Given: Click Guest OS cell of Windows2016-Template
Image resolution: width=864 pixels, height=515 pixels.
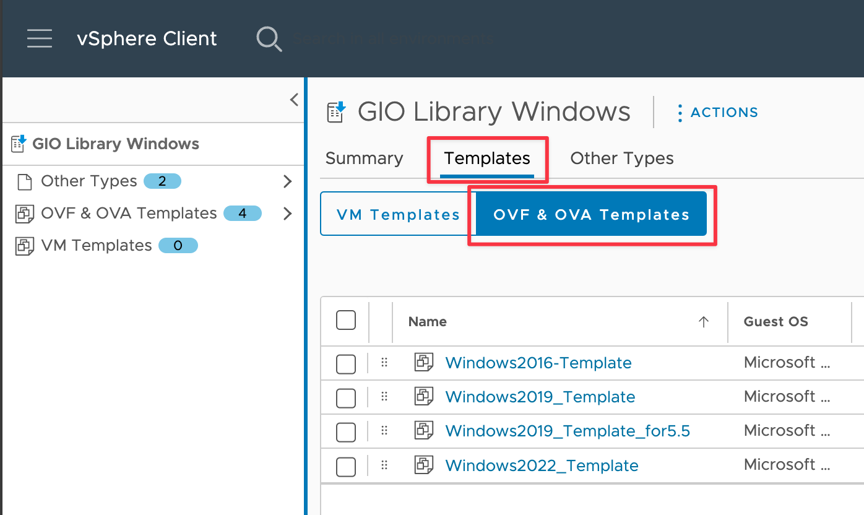Looking at the screenshot, I should (787, 362).
